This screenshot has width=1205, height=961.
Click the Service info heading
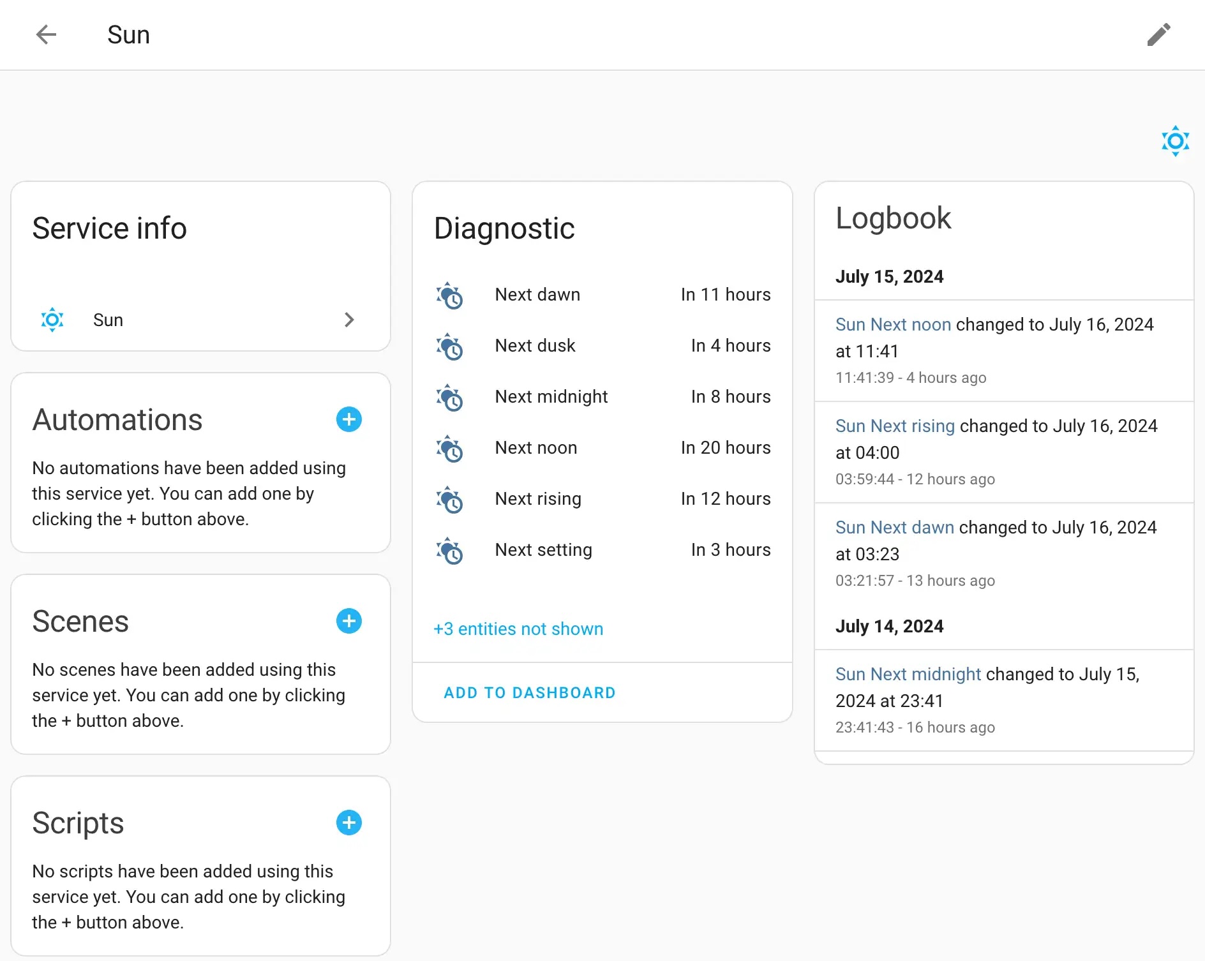click(x=109, y=228)
